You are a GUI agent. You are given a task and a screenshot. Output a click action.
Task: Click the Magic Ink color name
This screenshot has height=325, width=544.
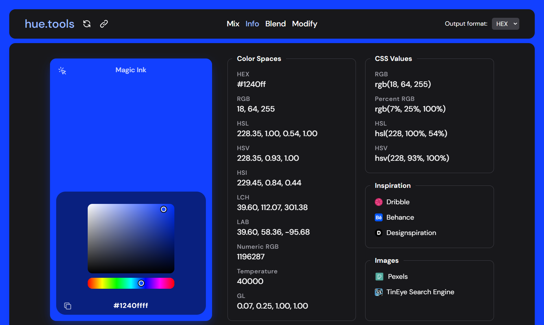coord(131,70)
